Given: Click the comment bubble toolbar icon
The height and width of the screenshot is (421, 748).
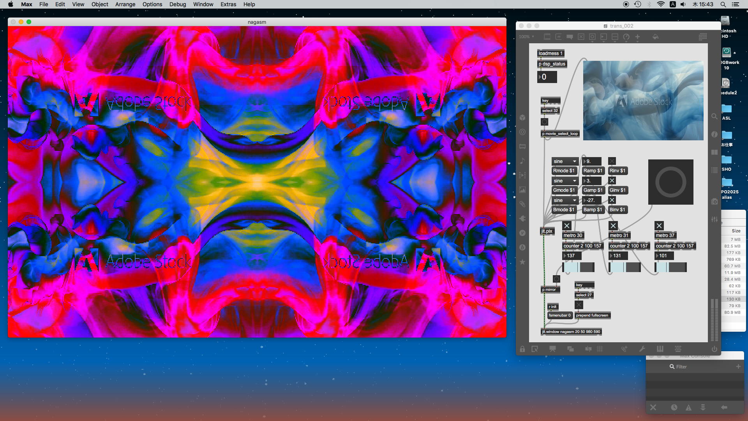Looking at the screenshot, I should click(570, 37).
